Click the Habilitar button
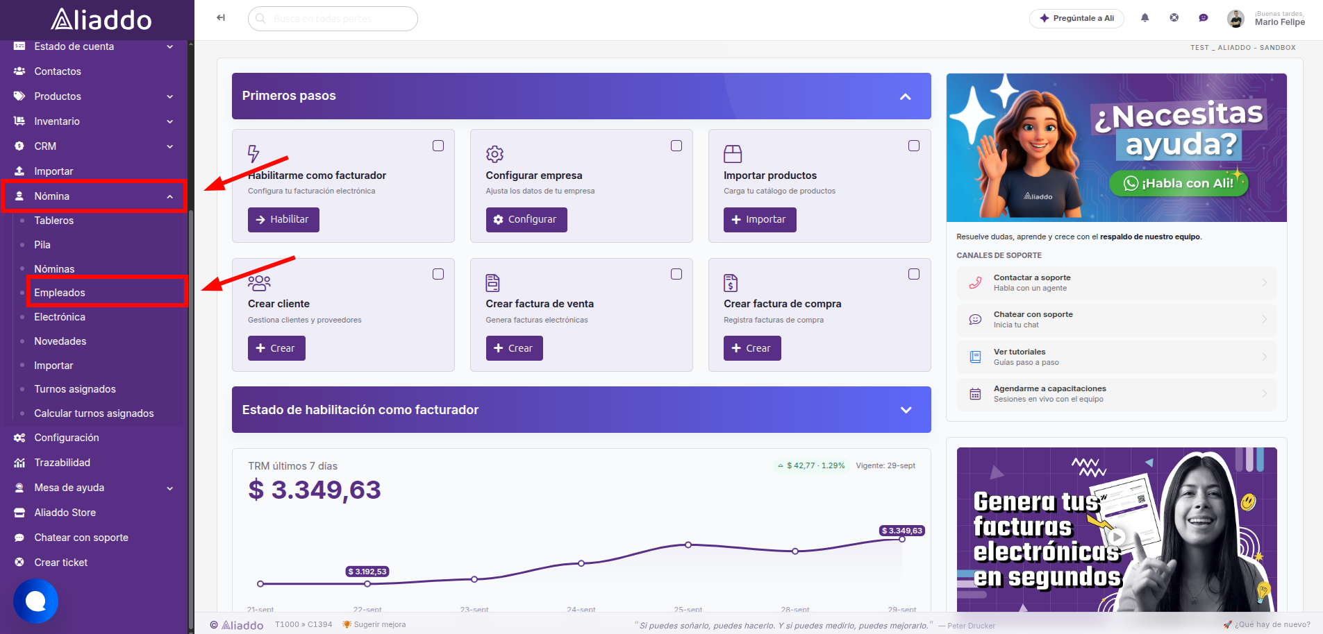This screenshot has height=634, width=1323. click(283, 219)
